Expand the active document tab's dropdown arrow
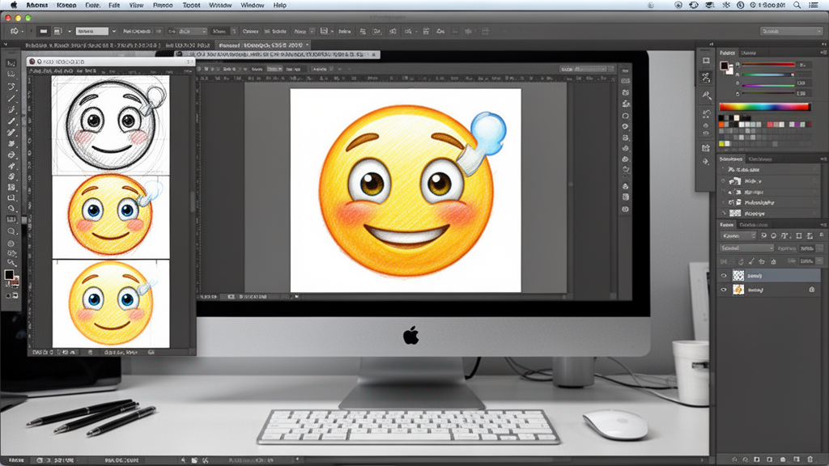The width and height of the screenshot is (829, 466). coord(307,45)
